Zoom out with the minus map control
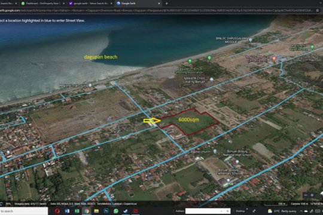The image size is (323, 215). tap(306, 195)
